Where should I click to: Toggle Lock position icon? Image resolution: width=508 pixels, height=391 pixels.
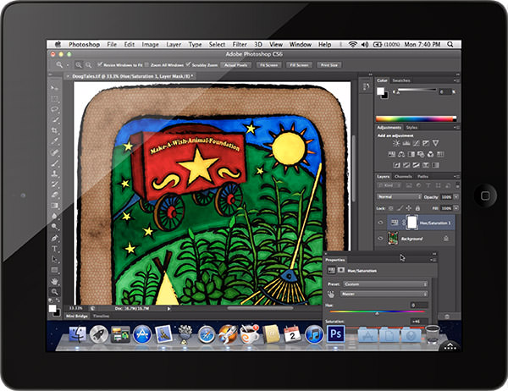coord(409,208)
